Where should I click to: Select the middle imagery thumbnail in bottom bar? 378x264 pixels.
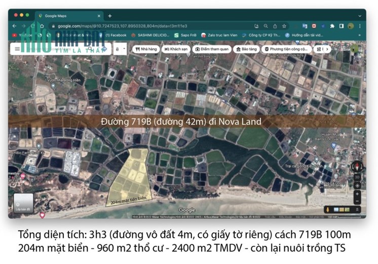pos(342,210)
